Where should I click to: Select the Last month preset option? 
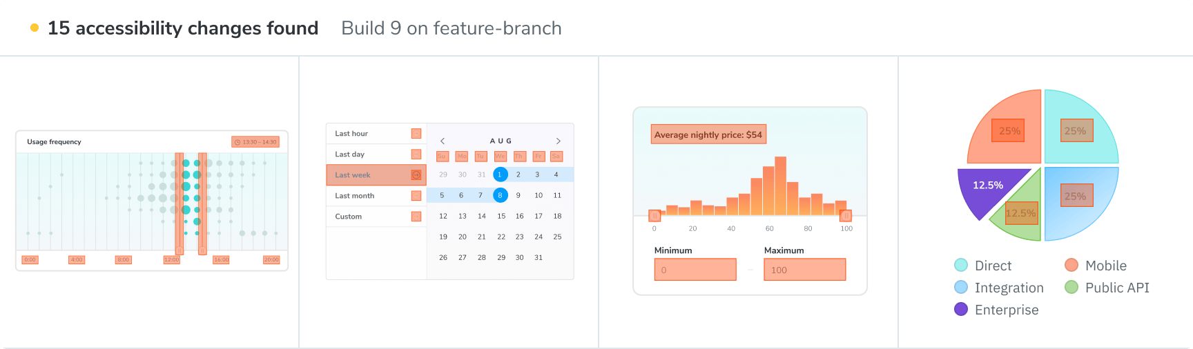pos(355,196)
